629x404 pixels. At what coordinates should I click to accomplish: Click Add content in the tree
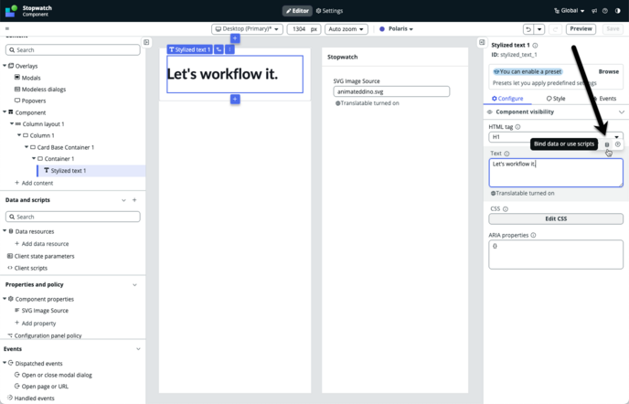(34, 183)
